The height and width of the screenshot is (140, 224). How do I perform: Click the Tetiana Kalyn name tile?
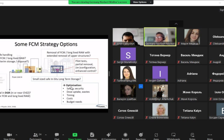pos(192,111)
